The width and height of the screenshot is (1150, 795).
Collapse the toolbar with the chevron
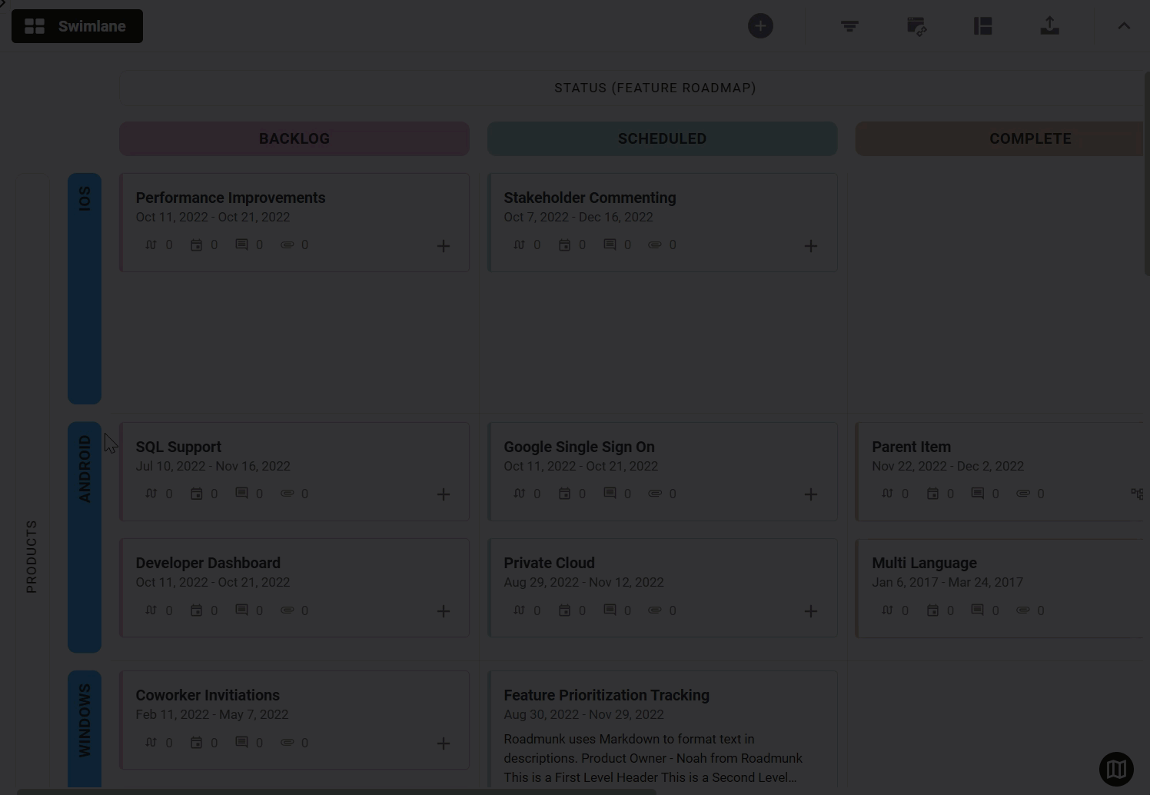coord(1124,25)
